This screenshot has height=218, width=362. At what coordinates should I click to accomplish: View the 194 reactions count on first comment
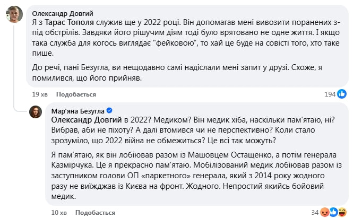click(x=330, y=93)
